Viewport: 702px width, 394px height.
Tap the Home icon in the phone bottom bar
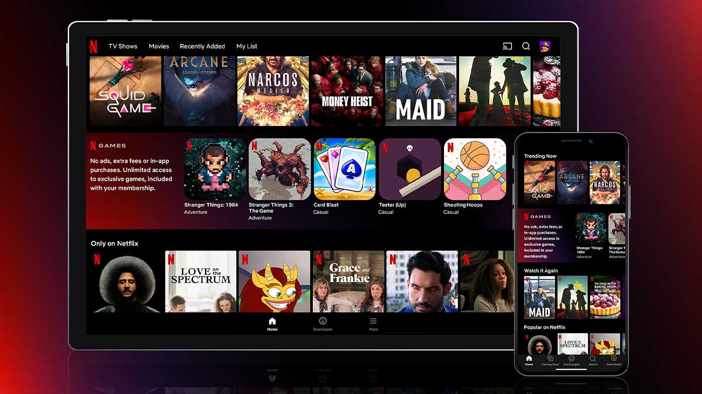[529, 358]
